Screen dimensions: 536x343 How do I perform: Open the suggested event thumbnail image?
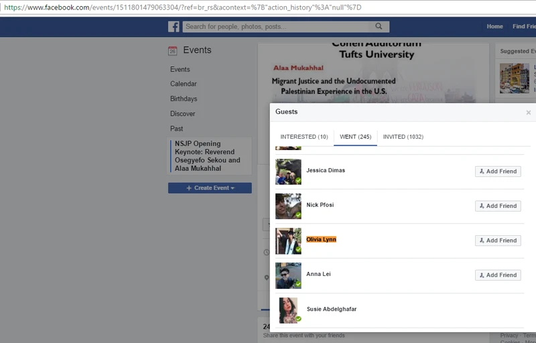(x=515, y=78)
